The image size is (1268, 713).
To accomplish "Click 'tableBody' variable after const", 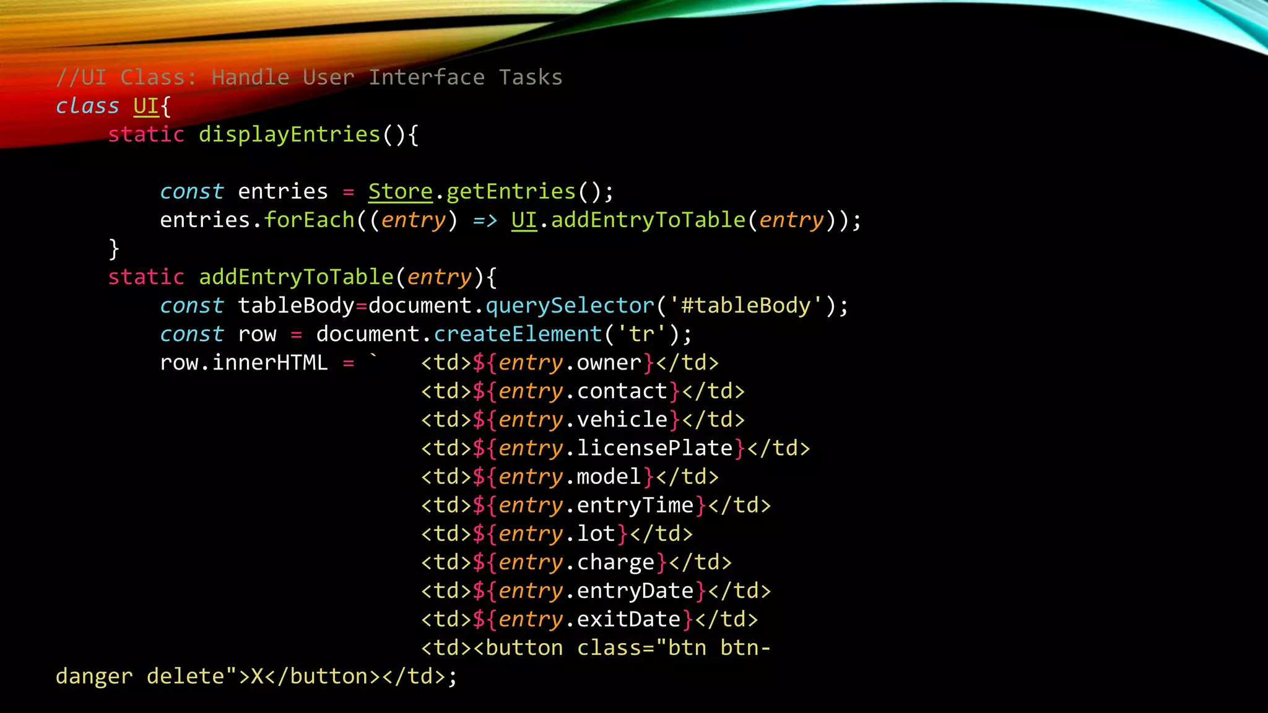I will 296,306.
